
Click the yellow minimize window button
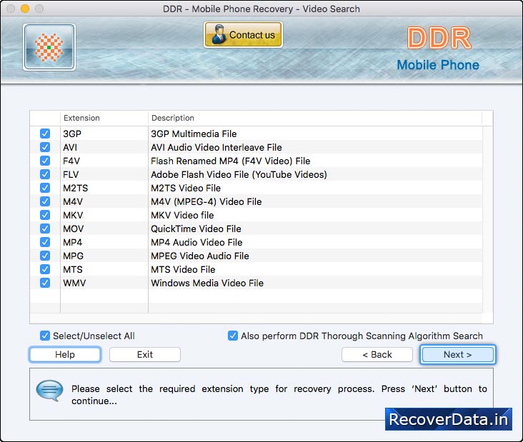(25, 9)
